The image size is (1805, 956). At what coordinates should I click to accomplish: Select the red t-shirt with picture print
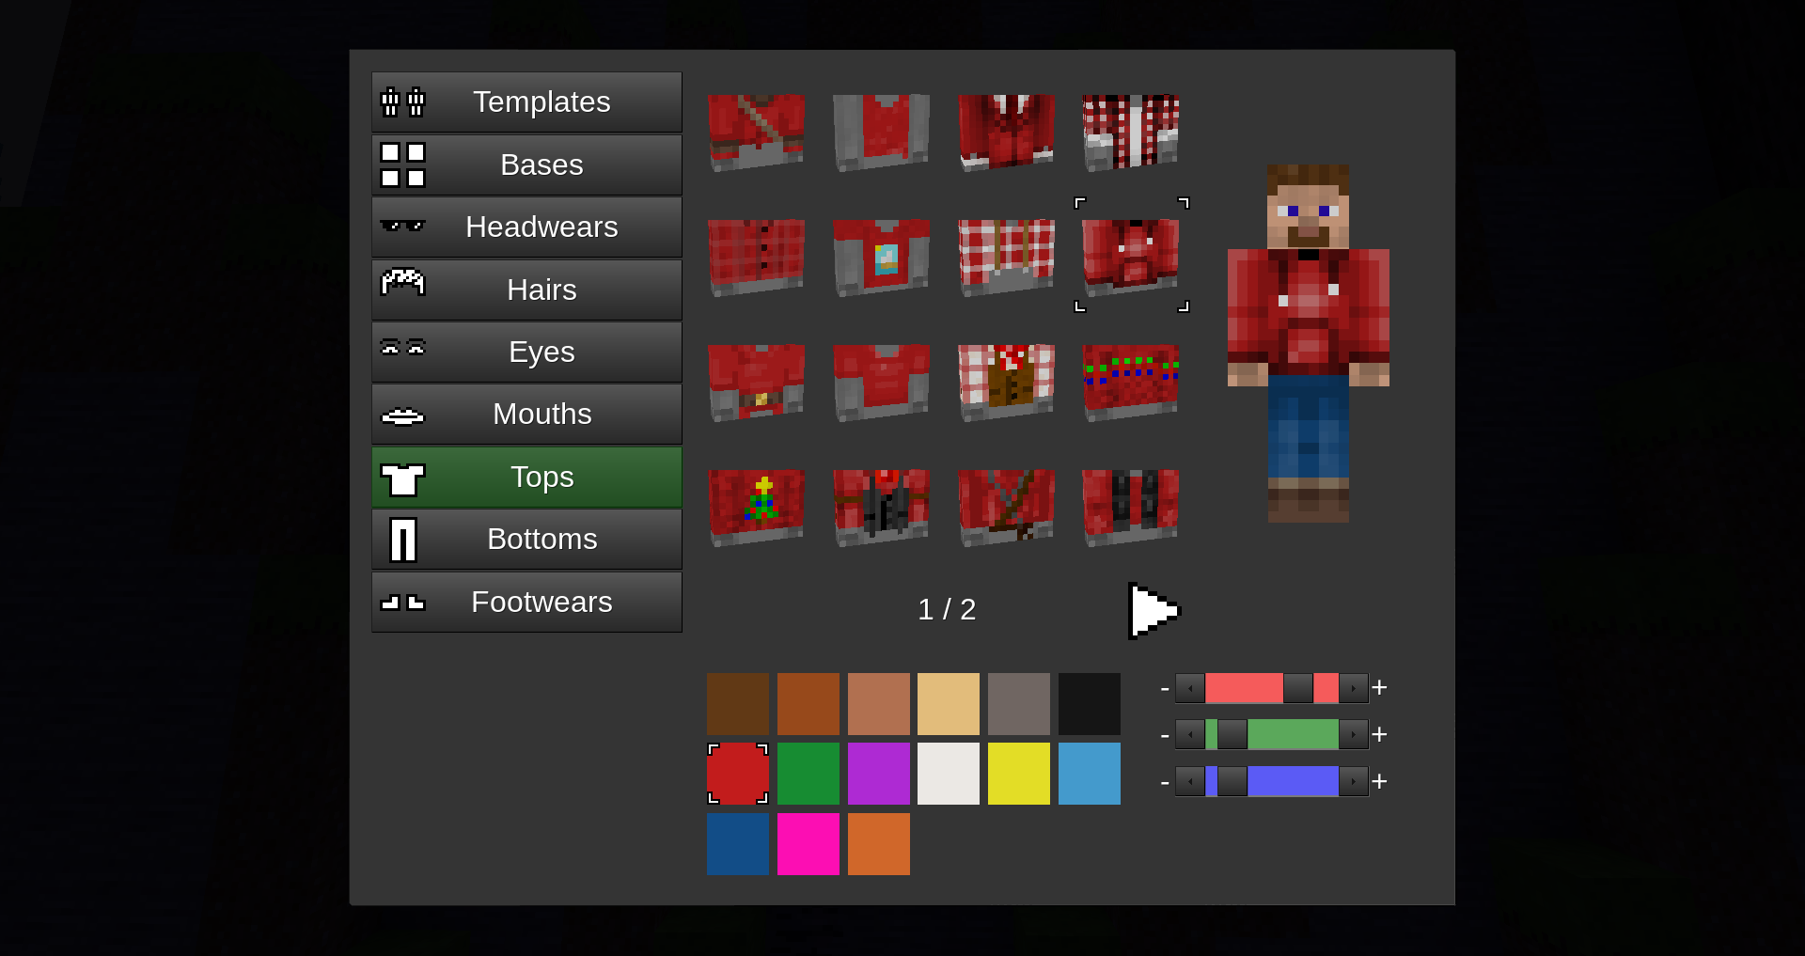point(881,257)
